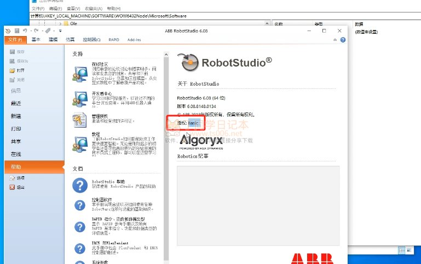421x264 pixels.
Task: Click the 开发者中心 heading text
Action: (x=101, y=93)
